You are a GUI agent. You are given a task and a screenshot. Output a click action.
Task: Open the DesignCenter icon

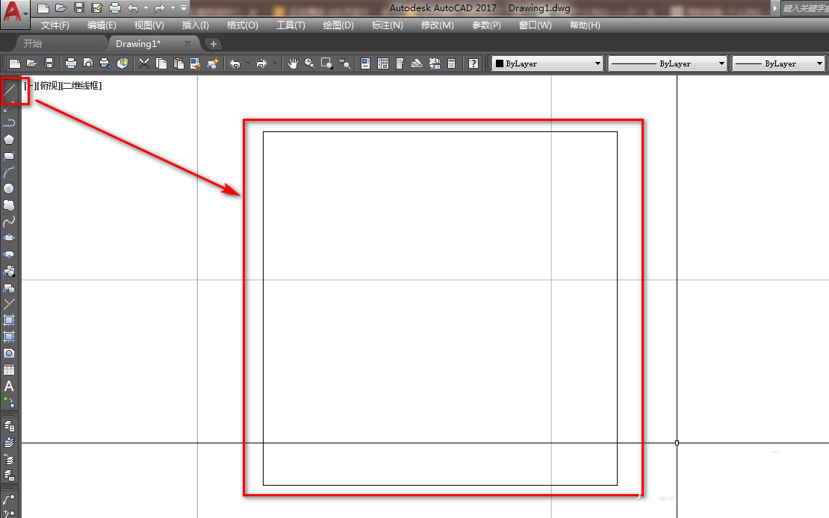click(383, 63)
